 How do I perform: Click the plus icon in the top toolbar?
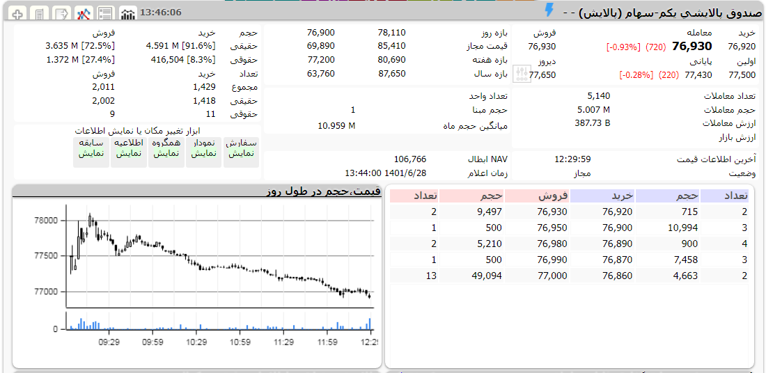(x=18, y=13)
